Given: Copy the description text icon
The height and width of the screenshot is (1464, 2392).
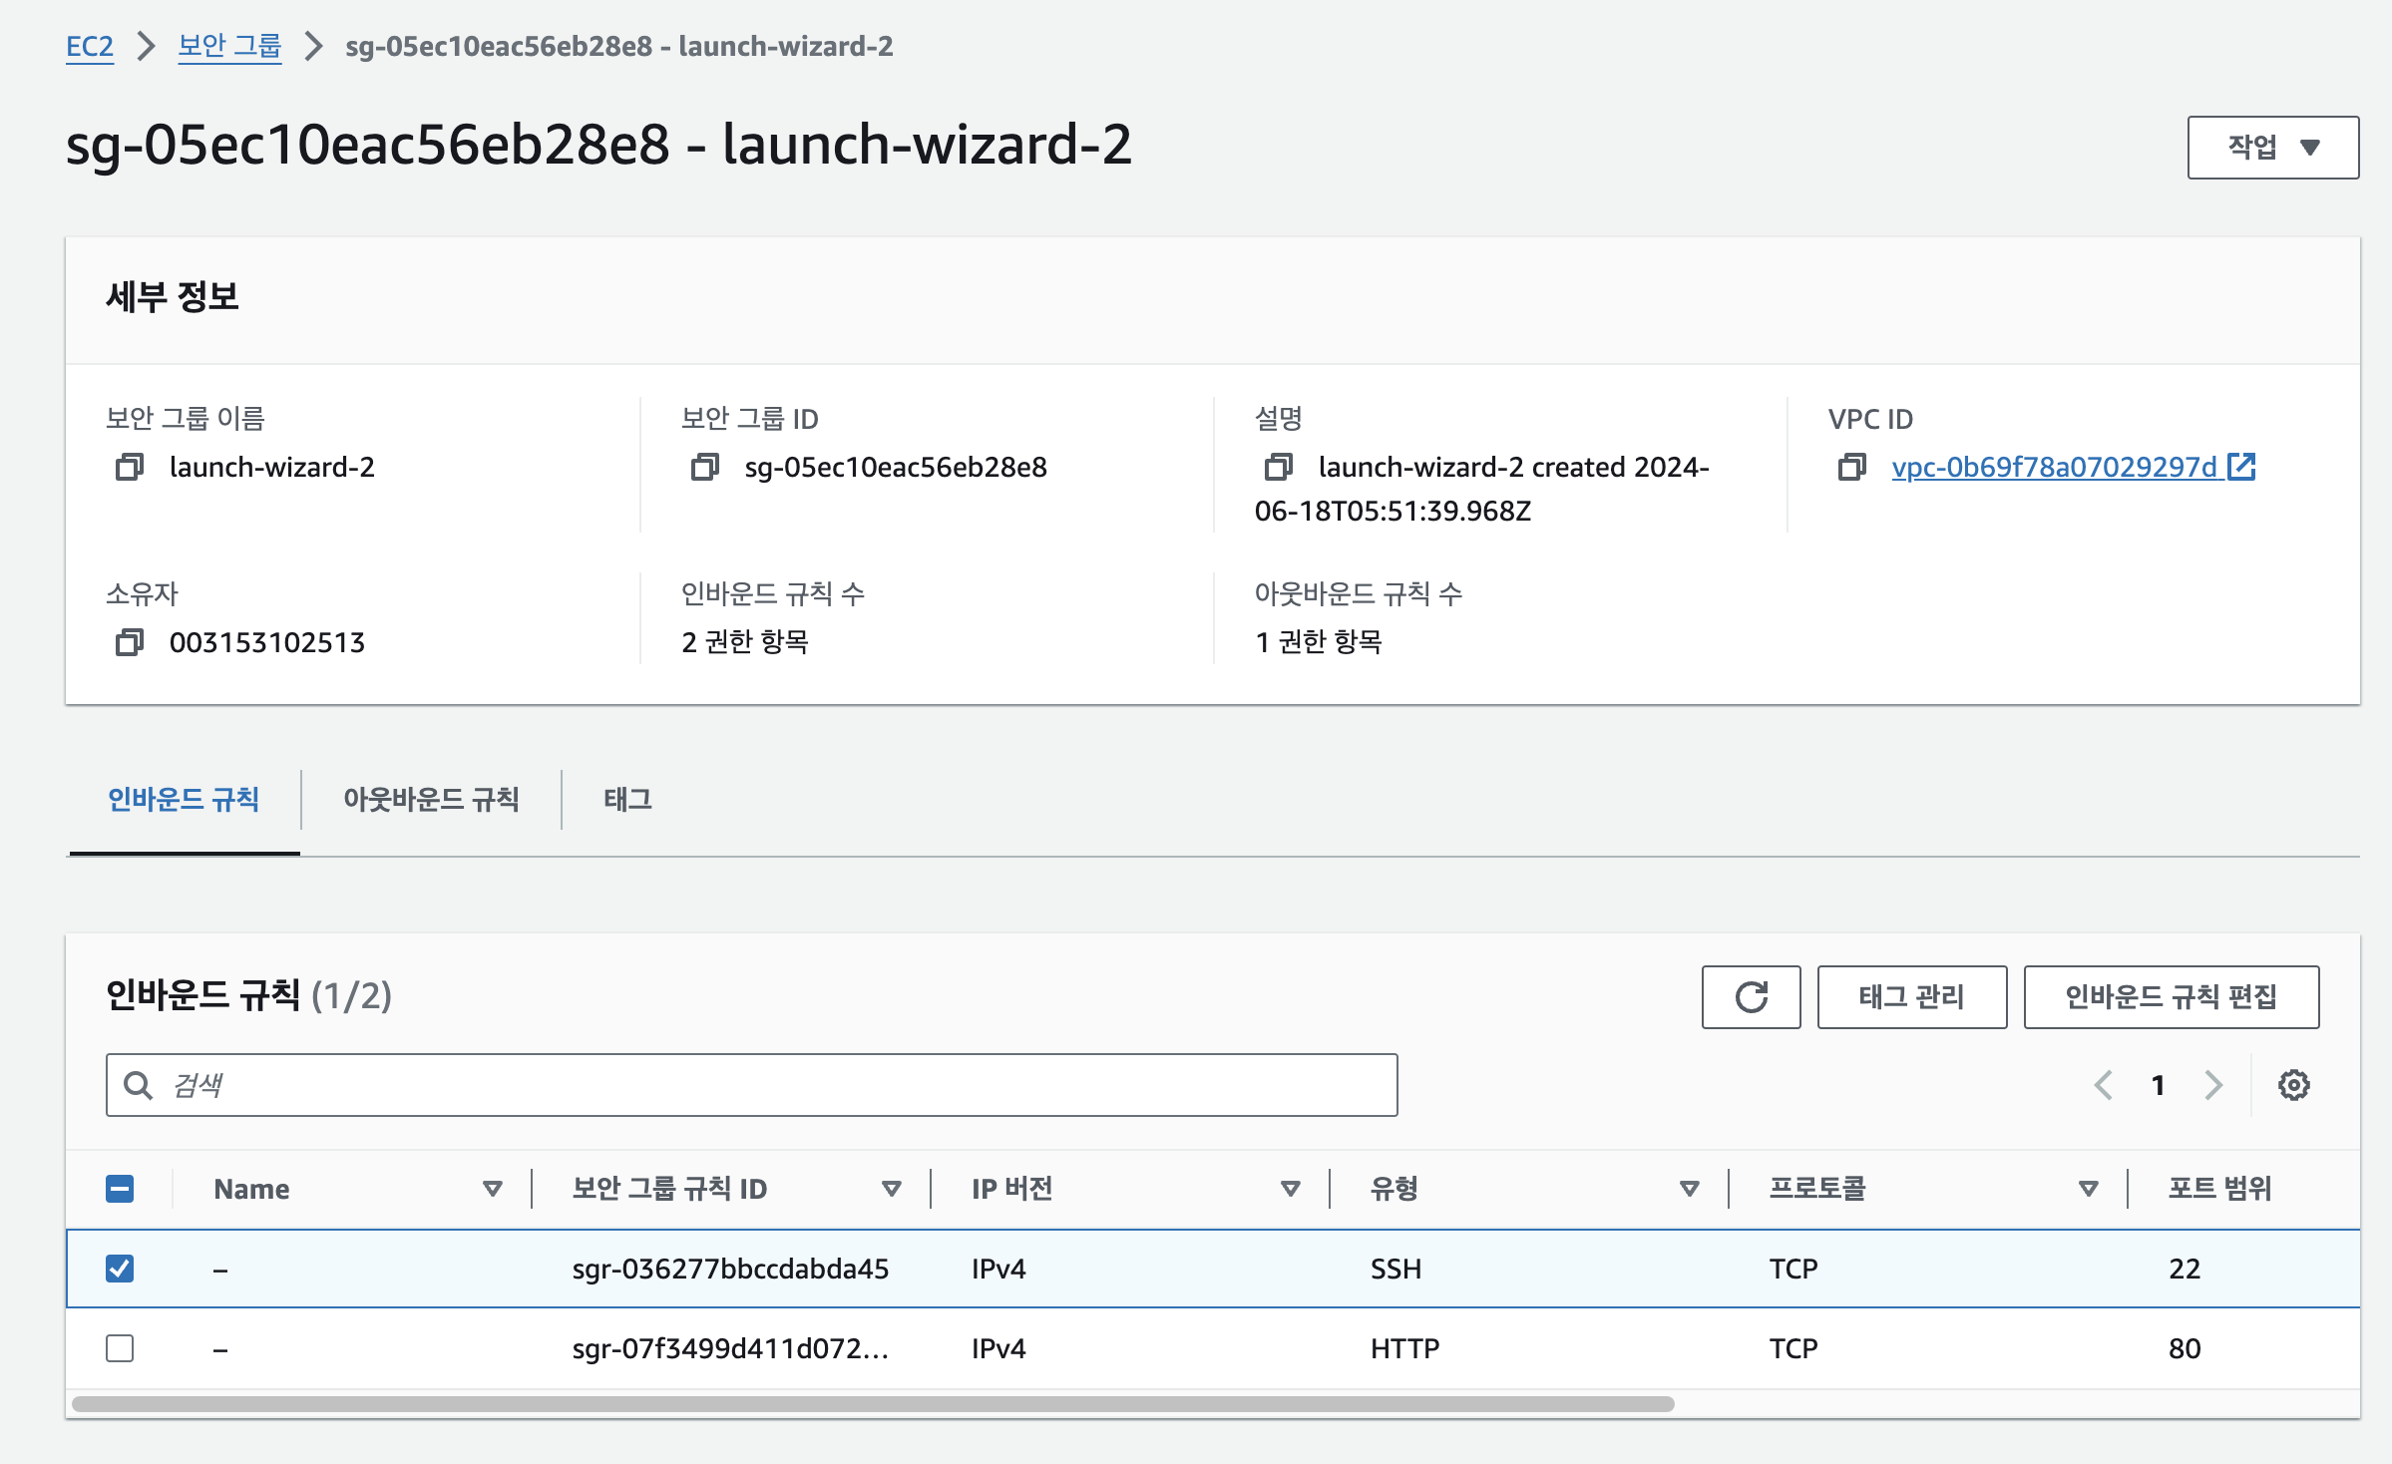Looking at the screenshot, I should [x=1278, y=467].
